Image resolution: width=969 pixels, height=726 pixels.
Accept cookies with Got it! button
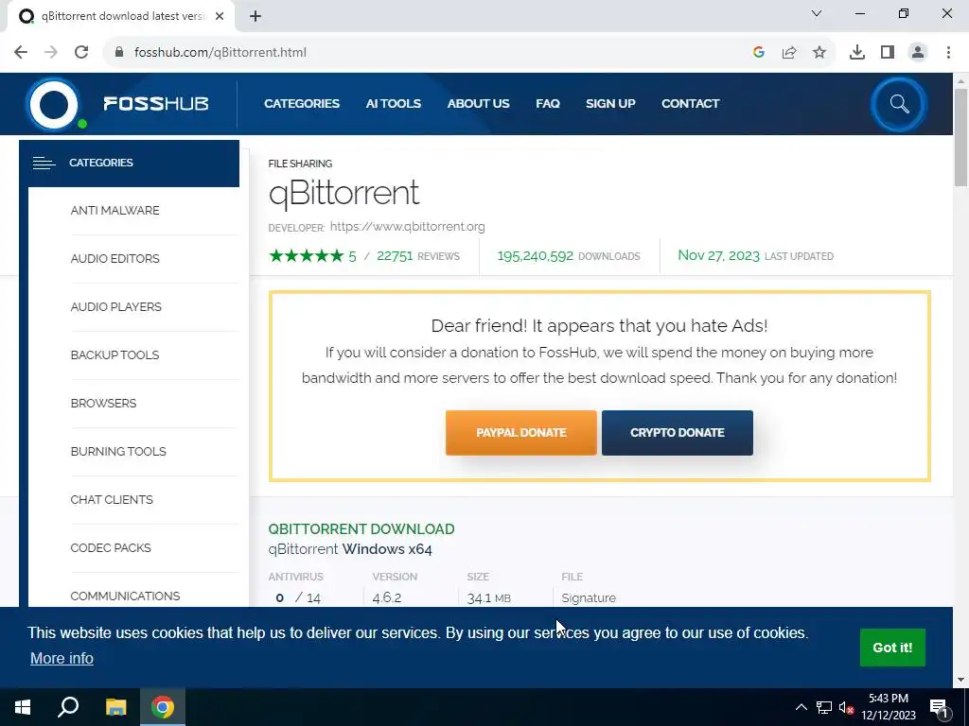tap(892, 648)
